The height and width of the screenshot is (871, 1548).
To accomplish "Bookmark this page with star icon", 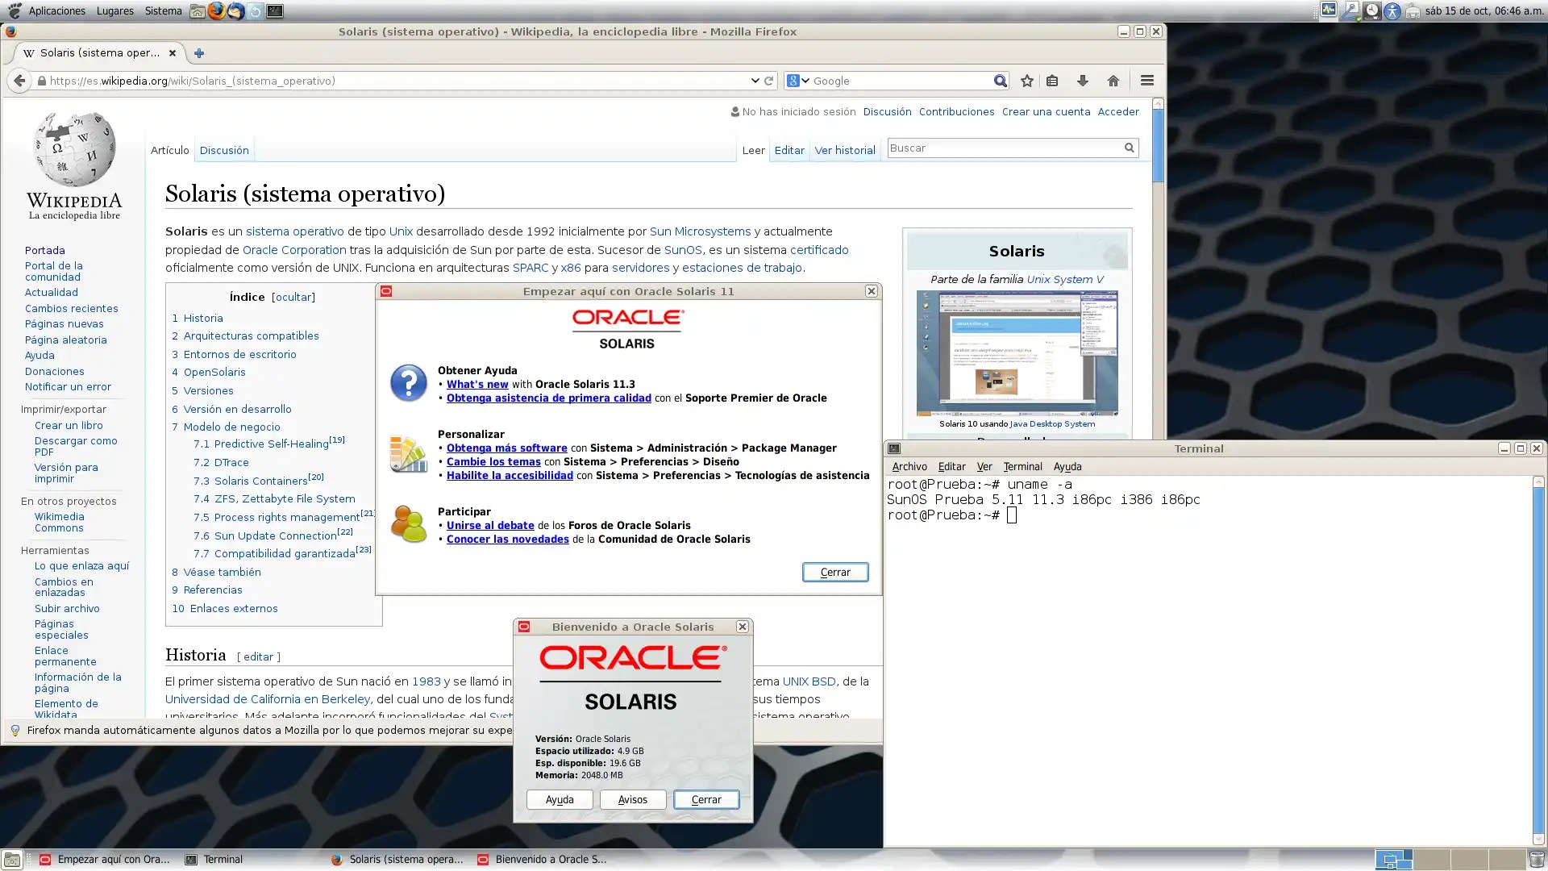I will (x=1026, y=81).
